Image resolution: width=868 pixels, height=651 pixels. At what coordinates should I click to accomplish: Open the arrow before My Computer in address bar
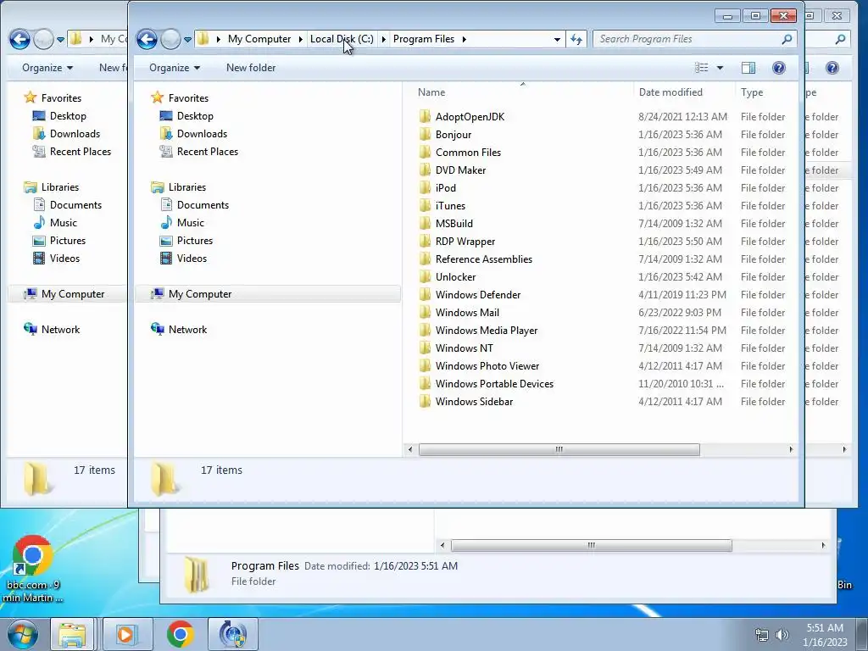[219, 39]
